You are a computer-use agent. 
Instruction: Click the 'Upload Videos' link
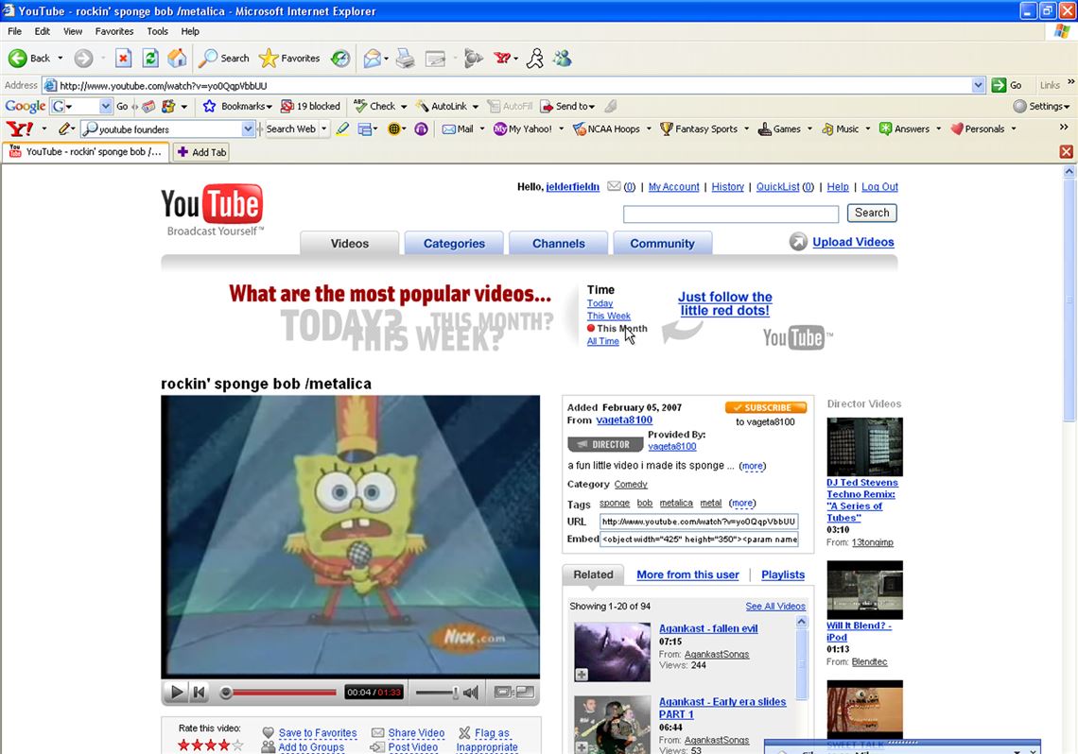[853, 242]
